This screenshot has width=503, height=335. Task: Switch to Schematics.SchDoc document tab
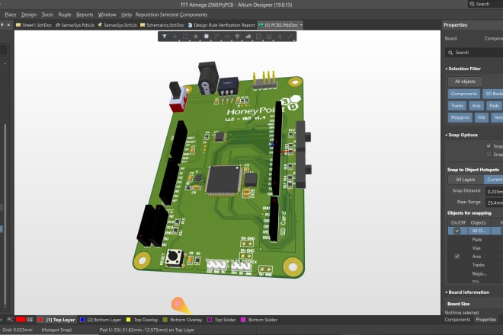pos(162,24)
